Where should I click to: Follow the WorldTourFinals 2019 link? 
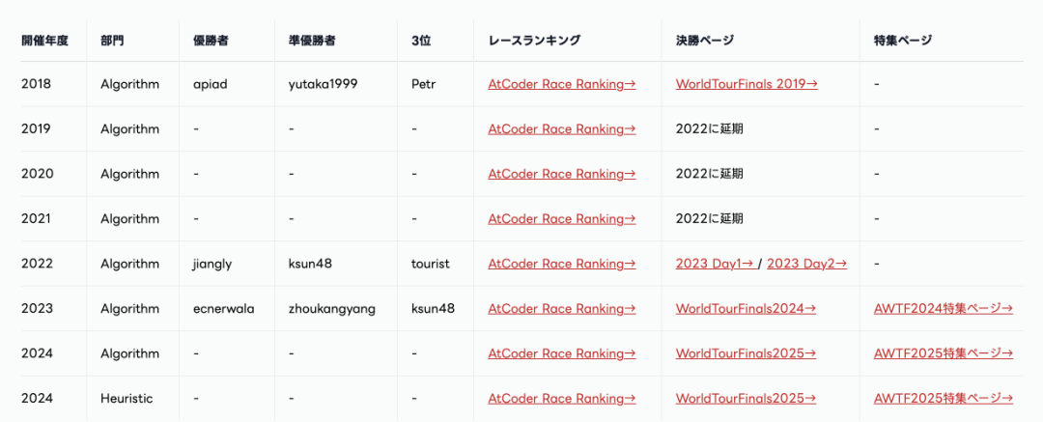(x=747, y=84)
